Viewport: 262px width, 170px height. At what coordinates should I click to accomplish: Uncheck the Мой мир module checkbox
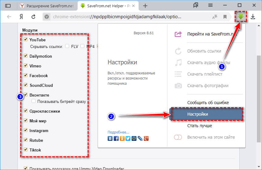pyautogui.click(x=25, y=120)
